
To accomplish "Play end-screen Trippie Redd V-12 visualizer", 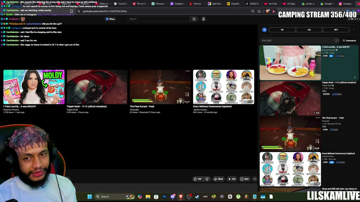I will click(x=97, y=87).
